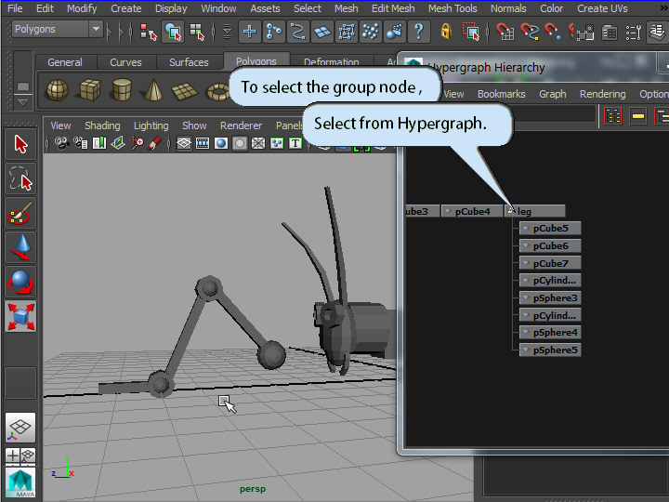This screenshot has height=502, width=669.
Task: Toggle gate mask display
Action: pyautogui.click(x=240, y=143)
